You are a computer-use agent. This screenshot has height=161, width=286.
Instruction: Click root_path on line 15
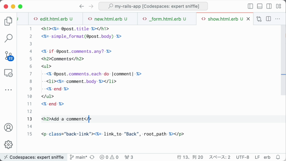155,134
